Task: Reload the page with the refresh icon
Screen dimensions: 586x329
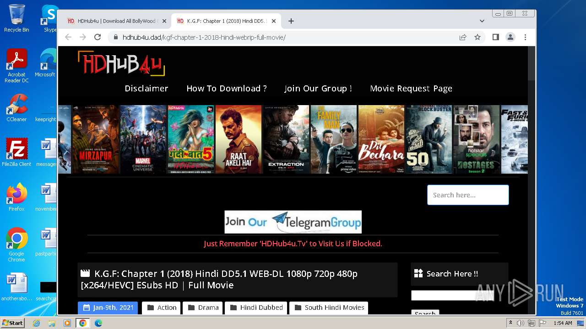Action: pyautogui.click(x=98, y=37)
